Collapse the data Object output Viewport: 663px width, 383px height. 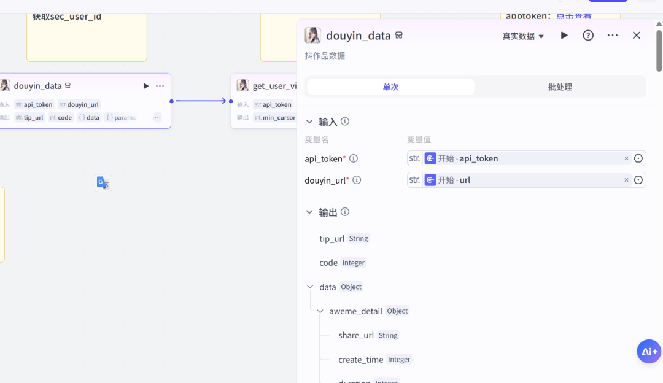tap(310, 287)
